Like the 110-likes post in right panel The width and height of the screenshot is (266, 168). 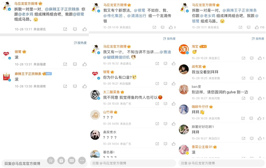pyautogui.click(x=257, y=27)
